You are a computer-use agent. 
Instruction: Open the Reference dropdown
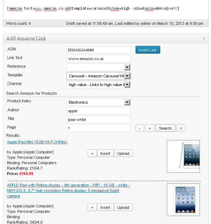(98, 67)
